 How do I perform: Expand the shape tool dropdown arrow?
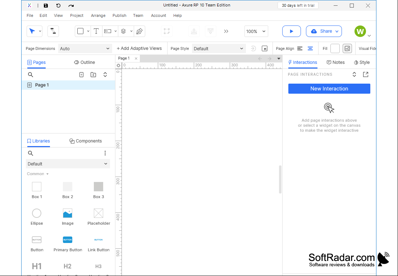[x=88, y=31]
